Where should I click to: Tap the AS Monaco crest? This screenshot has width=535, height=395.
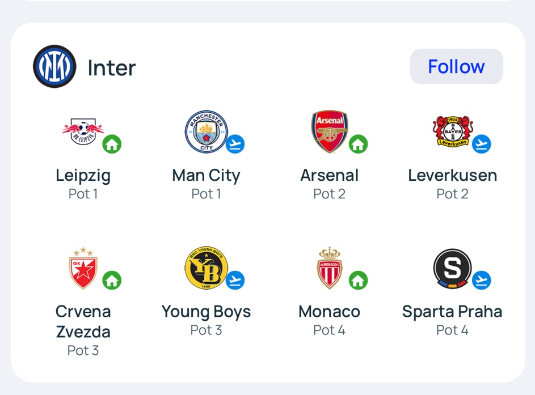tap(329, 268)
